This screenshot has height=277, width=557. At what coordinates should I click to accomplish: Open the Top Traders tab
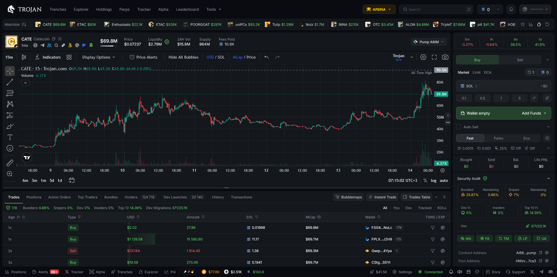pyautogui.click(x=88, y=197)
